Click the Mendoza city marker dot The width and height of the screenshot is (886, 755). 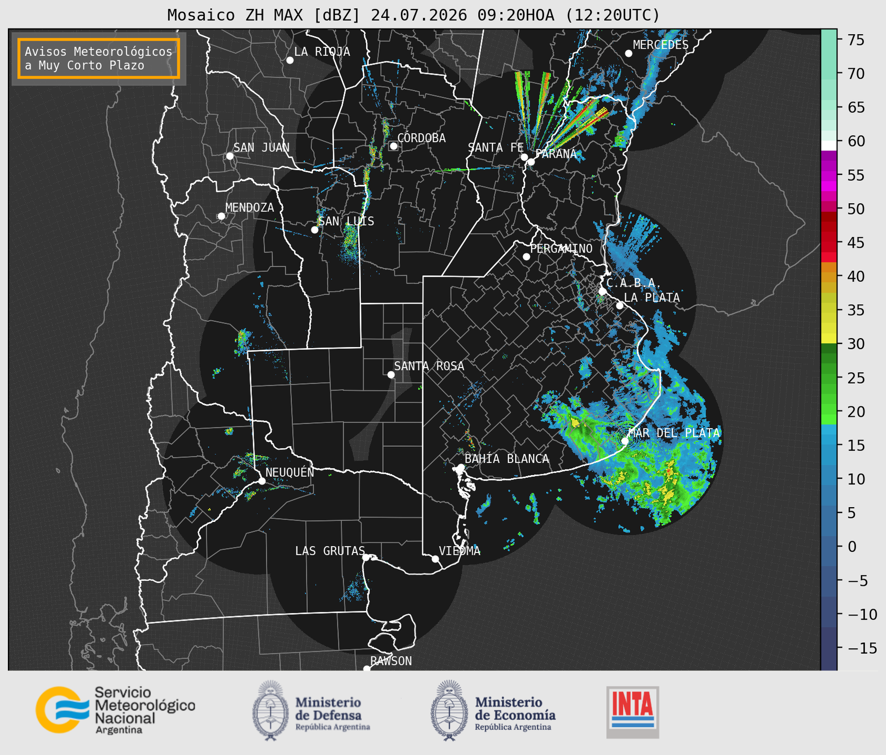[x=221, y=216]
